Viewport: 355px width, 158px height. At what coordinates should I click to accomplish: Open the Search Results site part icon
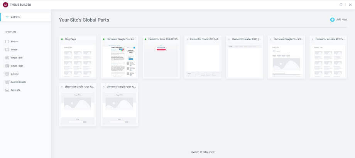(7, 82)
